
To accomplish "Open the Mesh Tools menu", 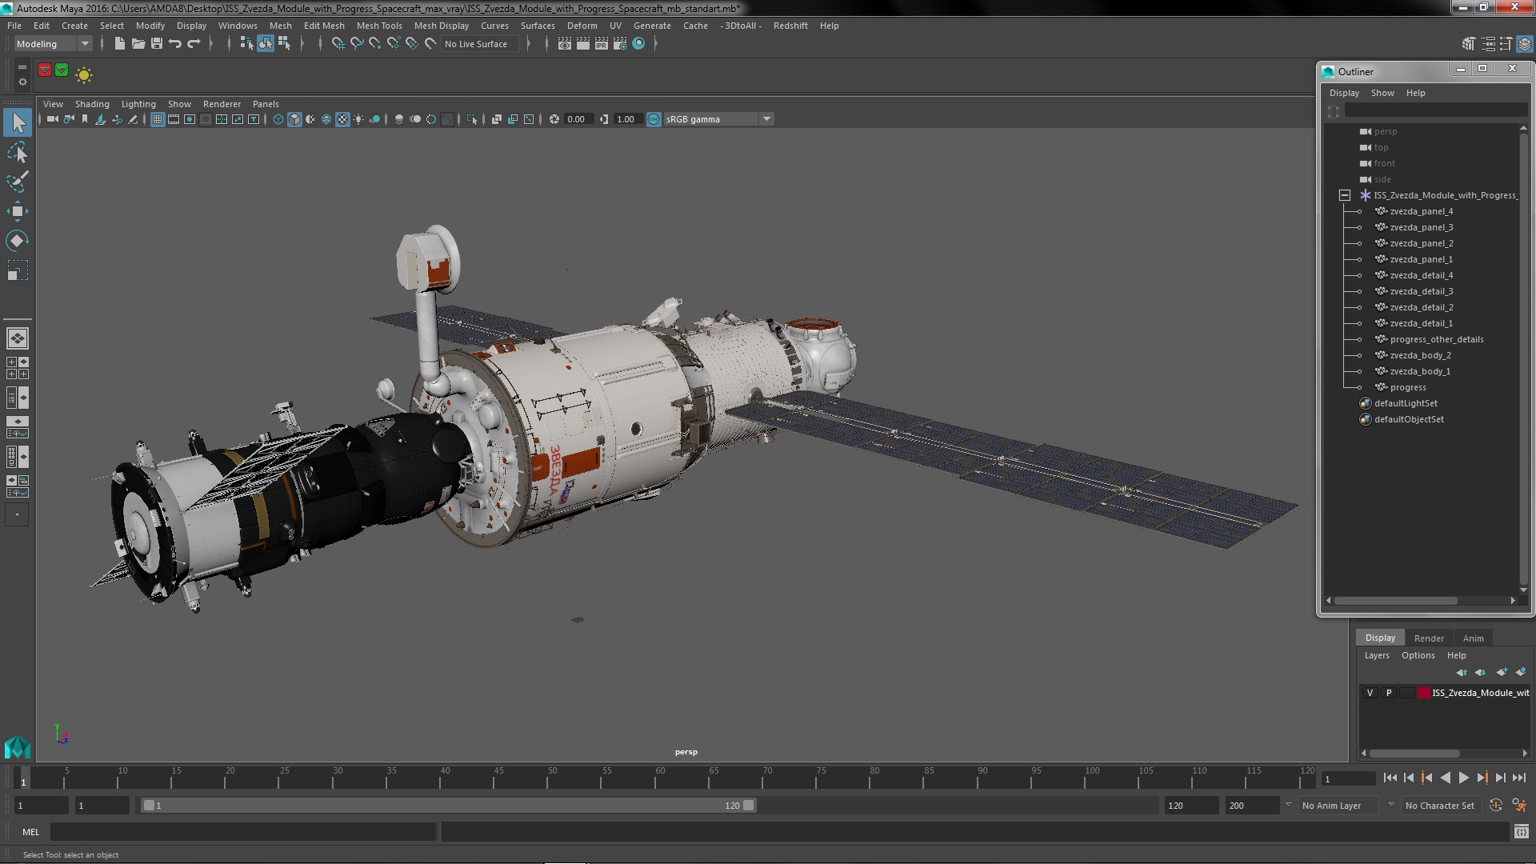I will coord(378,26).
